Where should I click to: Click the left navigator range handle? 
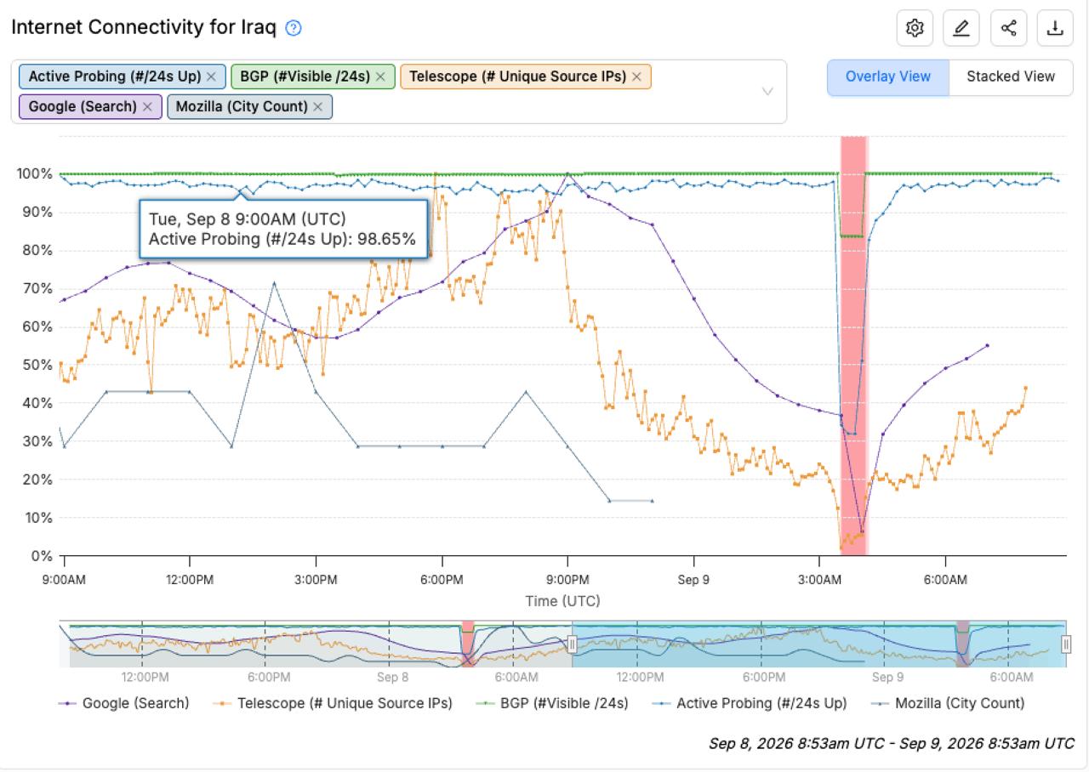(572, 645)
